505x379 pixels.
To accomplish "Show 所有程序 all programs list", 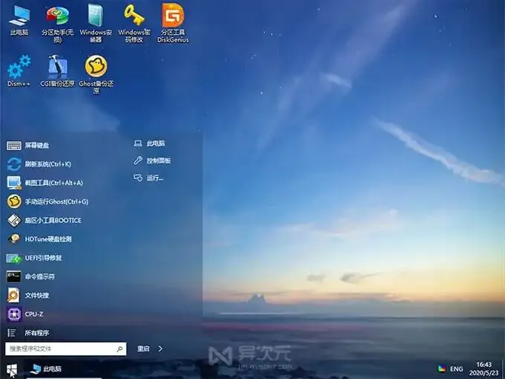I will 37,333.
